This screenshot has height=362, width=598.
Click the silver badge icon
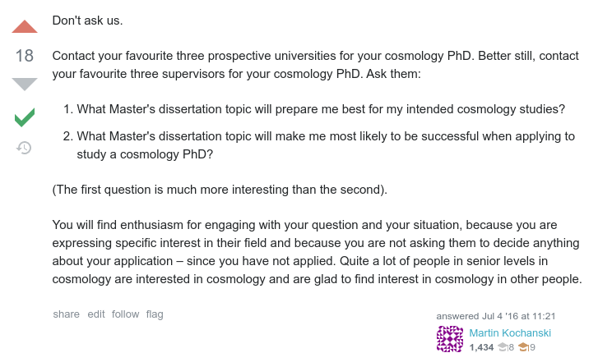503,348
